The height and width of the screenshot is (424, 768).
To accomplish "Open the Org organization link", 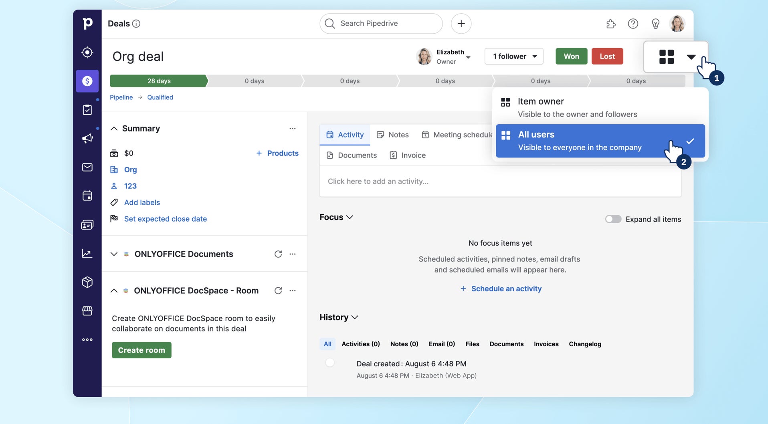I will pos(130,170).
